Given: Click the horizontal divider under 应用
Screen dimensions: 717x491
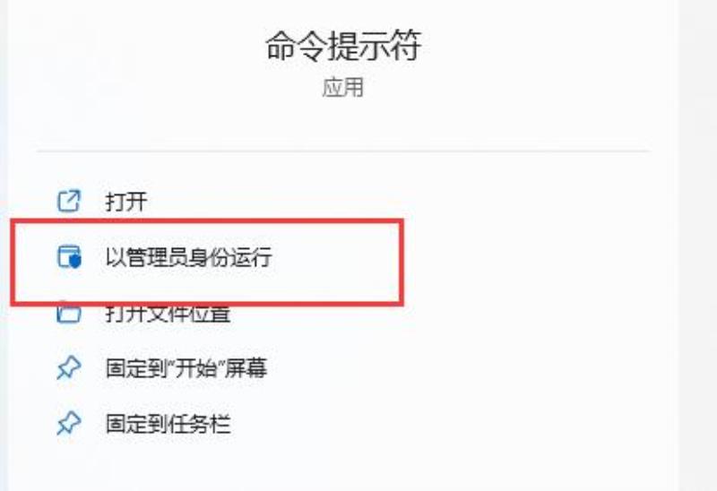Looking at the screenshot, I should pos(343,151).
